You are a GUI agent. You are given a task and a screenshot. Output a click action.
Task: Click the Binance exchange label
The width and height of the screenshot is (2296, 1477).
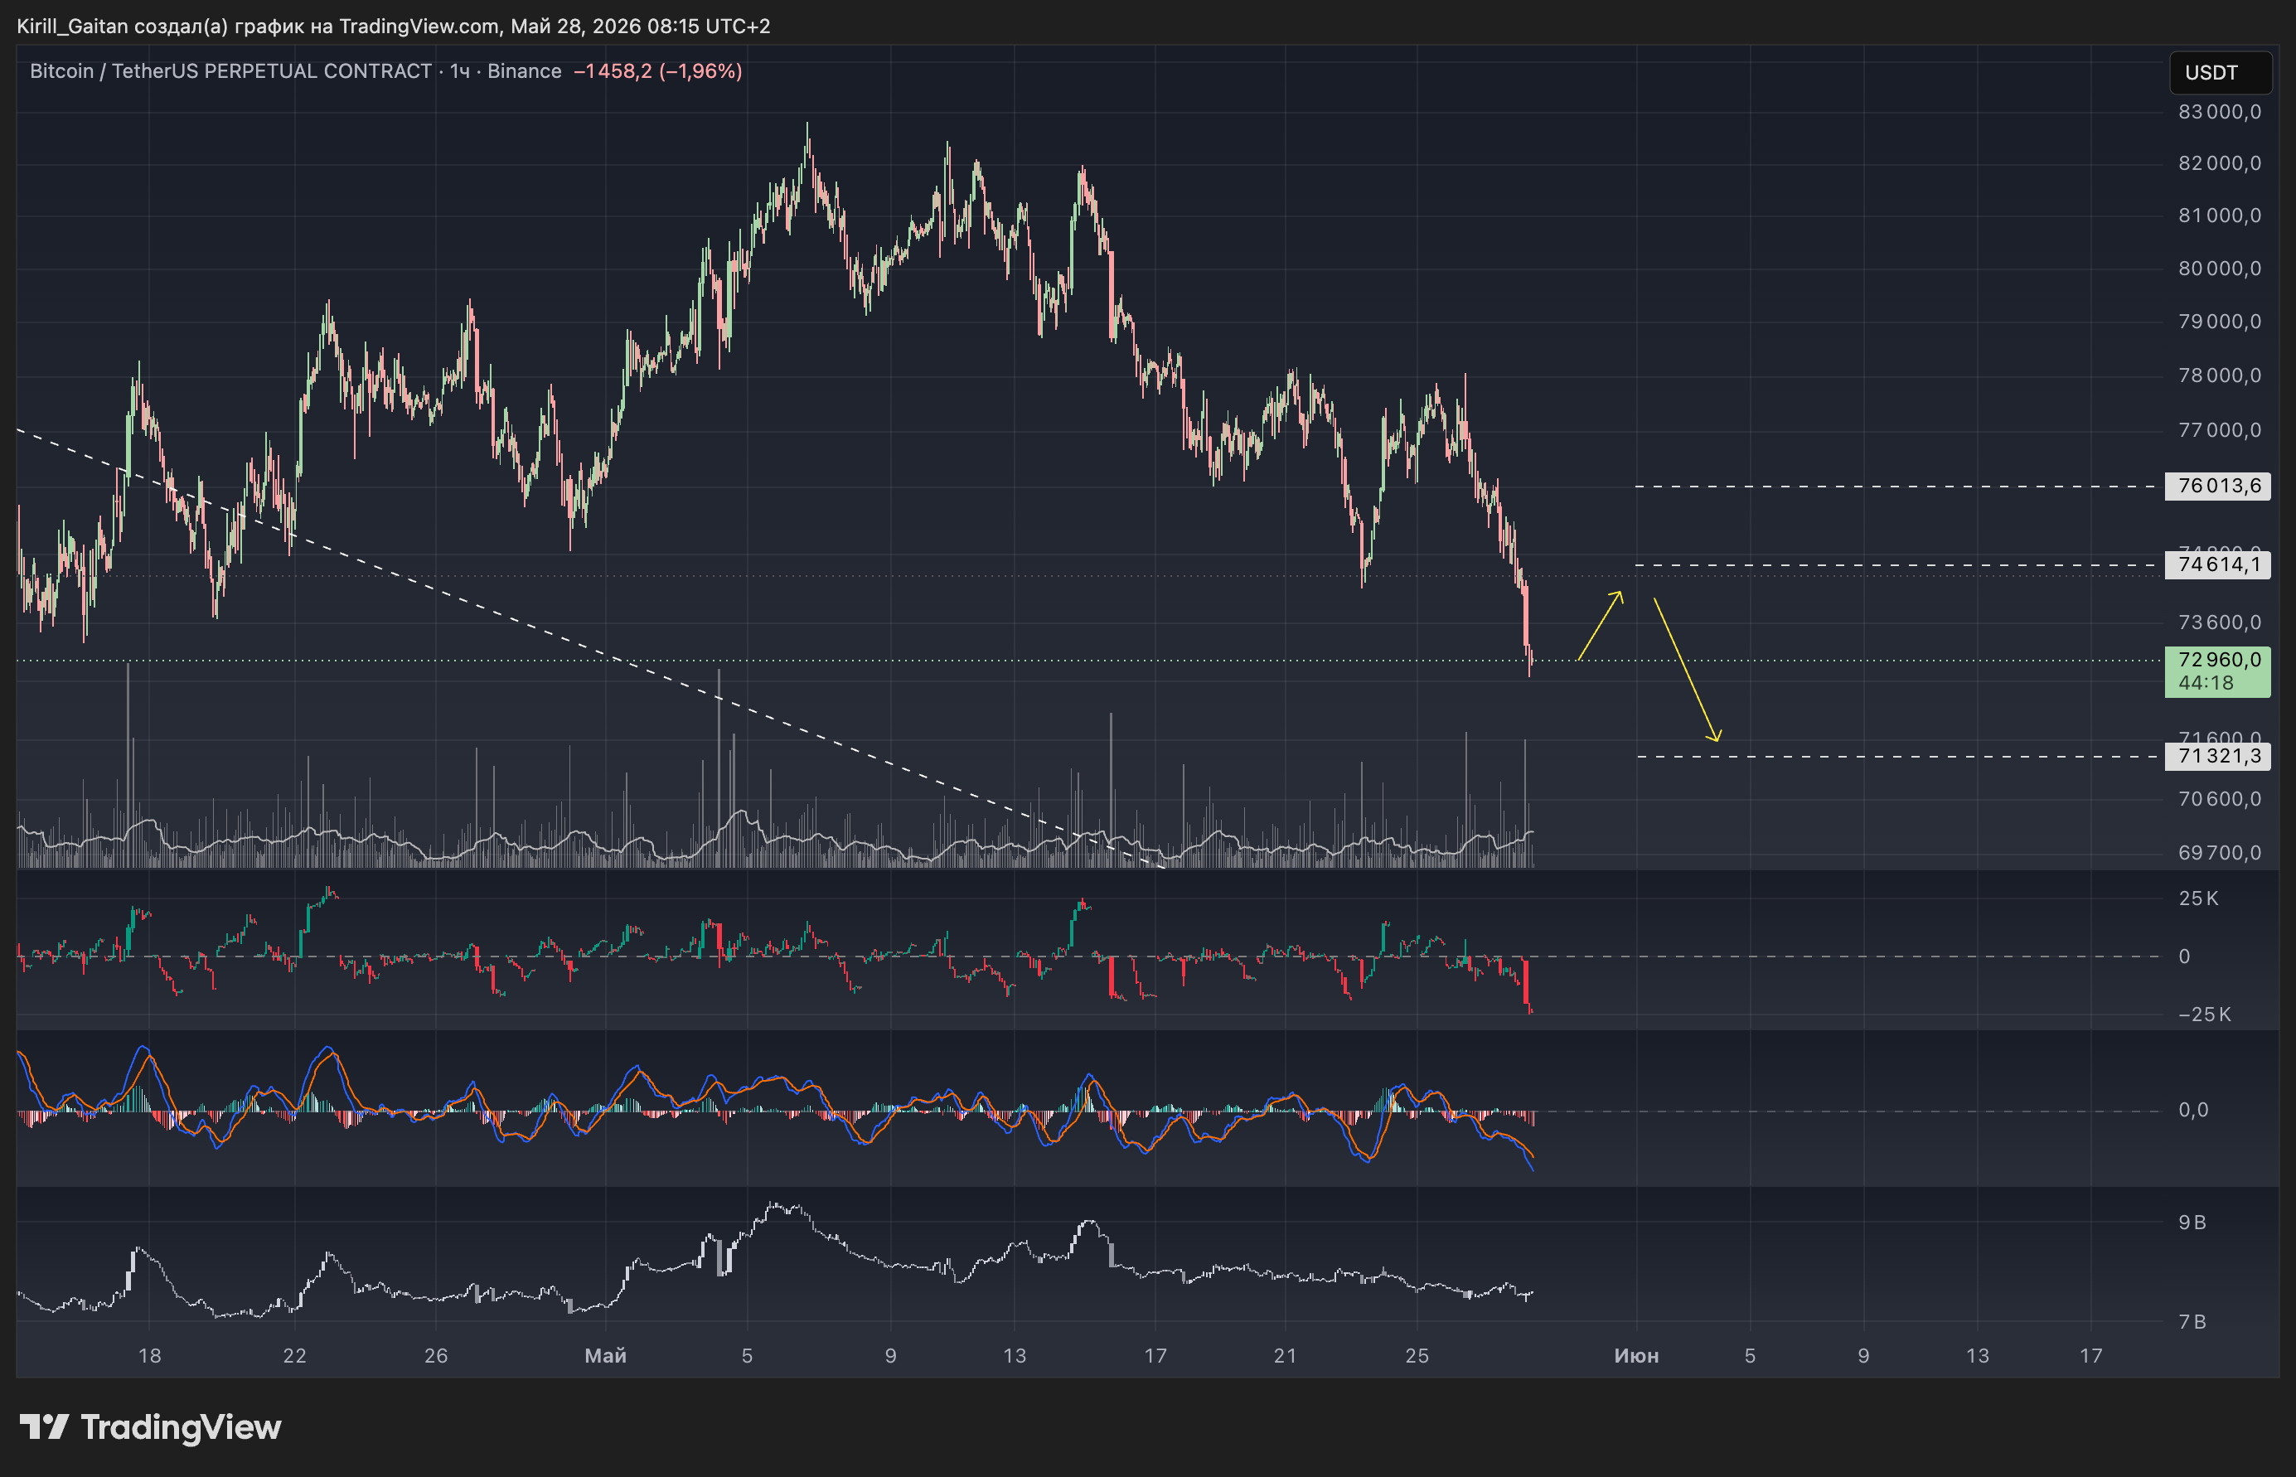point(525,71)
